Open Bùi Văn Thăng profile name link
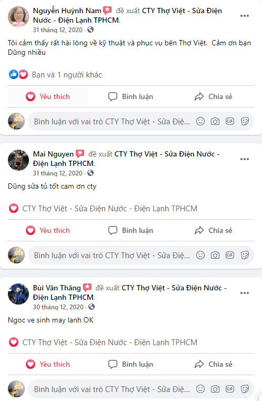Viewport: 262px width, 401px height. point(57,288)
